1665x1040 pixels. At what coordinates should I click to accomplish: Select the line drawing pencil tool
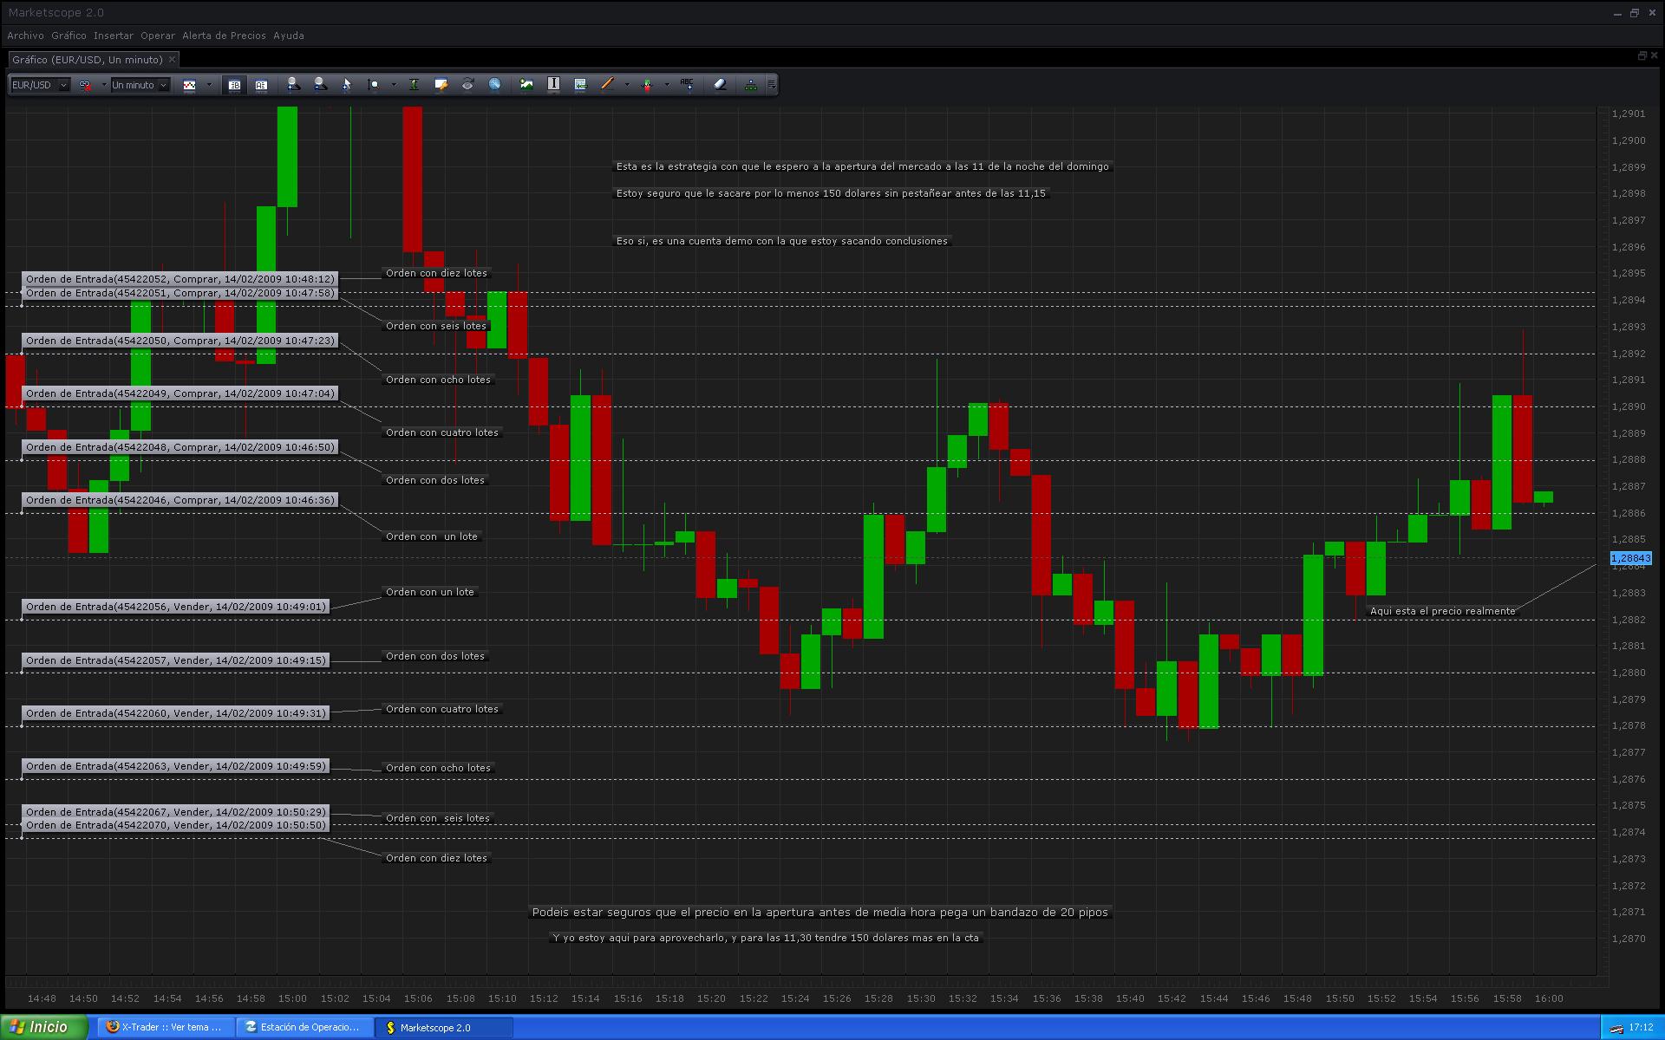point(606,84)
